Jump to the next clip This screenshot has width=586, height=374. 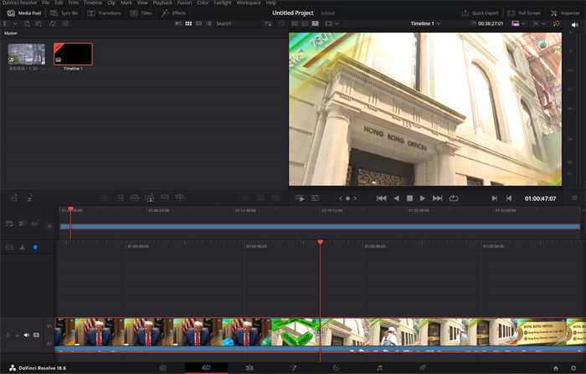(437, 198)
